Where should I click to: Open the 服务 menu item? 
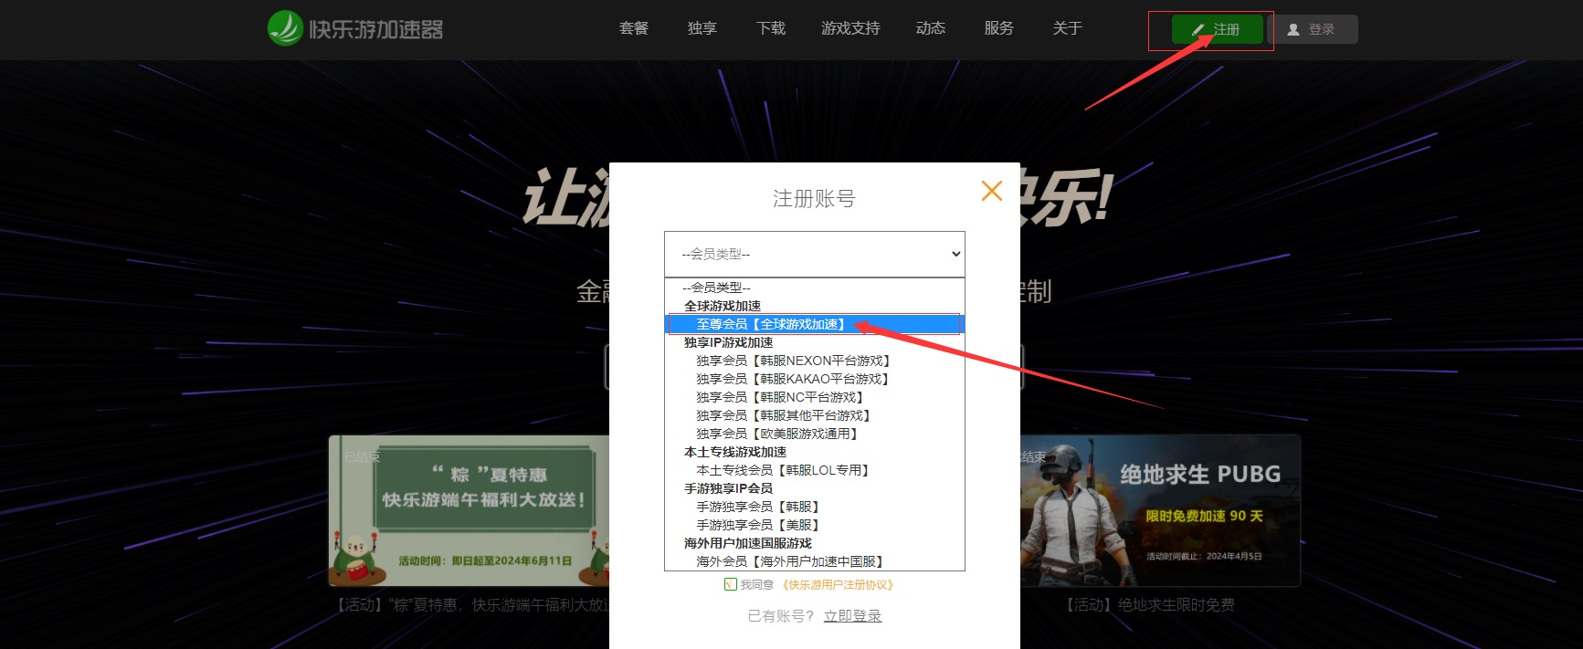point(998,28)
